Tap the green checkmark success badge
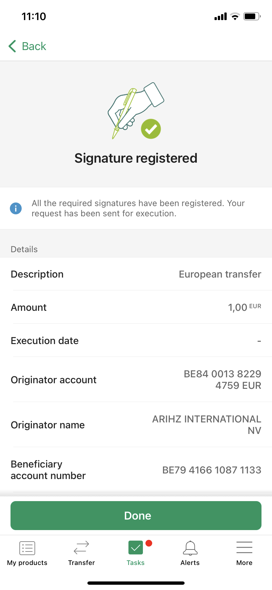Viewport: 272px width, 590px height. point(151,129)
